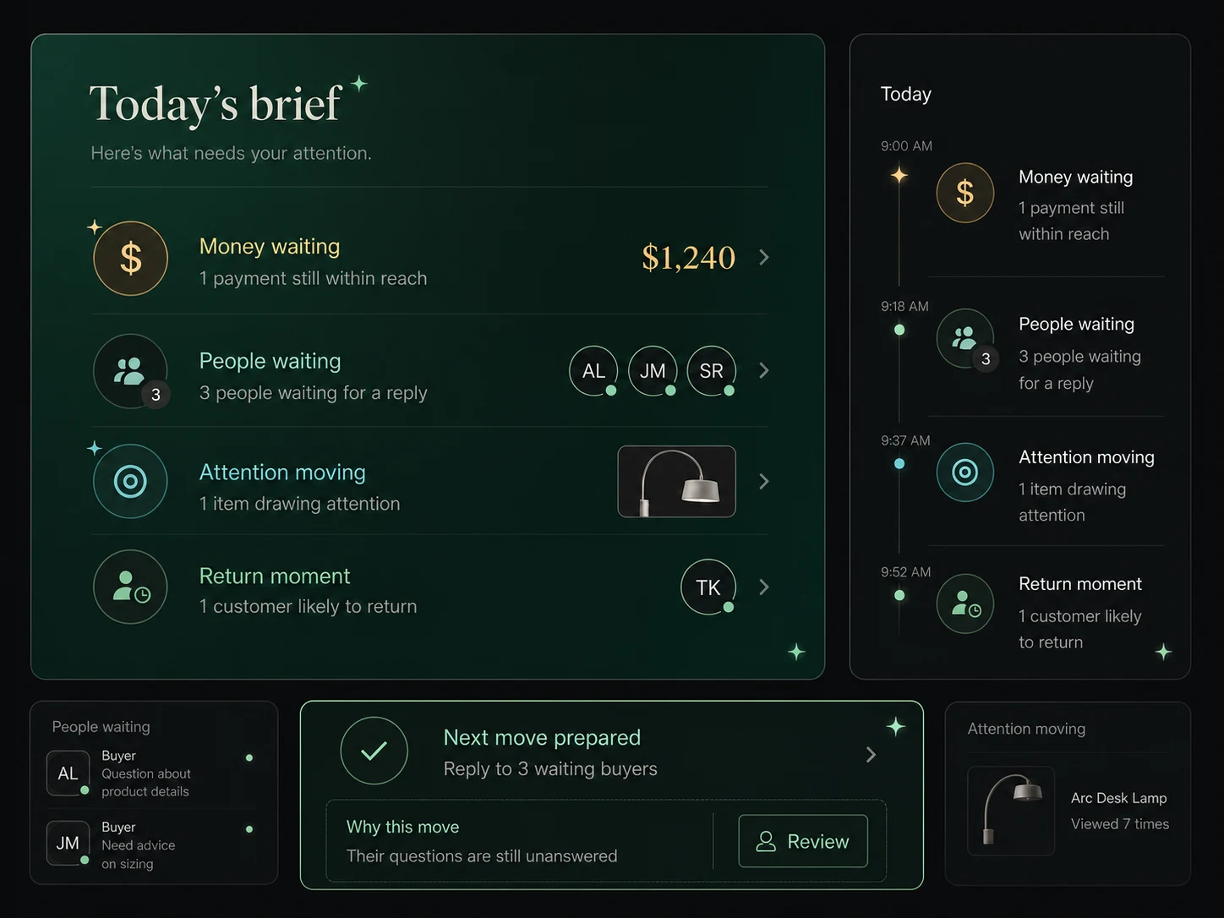Click 'Viewed 7 times' text
Screen dimensions: 1224x918
point(1120,824)
